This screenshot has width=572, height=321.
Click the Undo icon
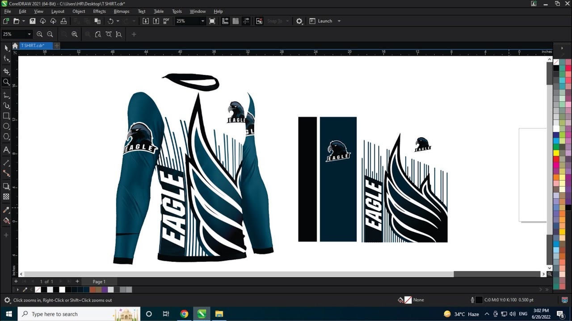click(110, 21)
